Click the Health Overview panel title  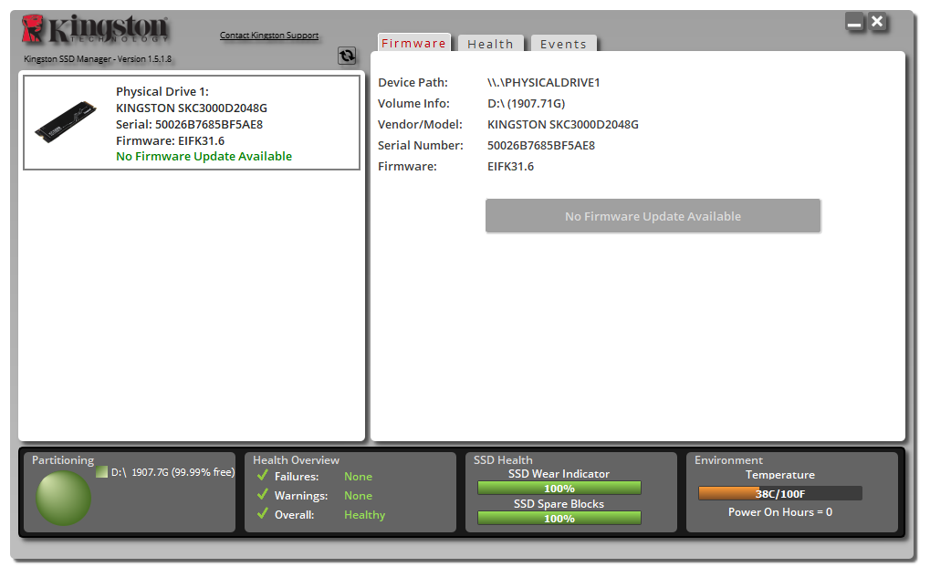point(296,460)
